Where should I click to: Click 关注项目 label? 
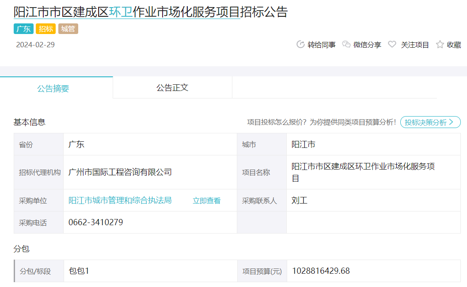415,45
